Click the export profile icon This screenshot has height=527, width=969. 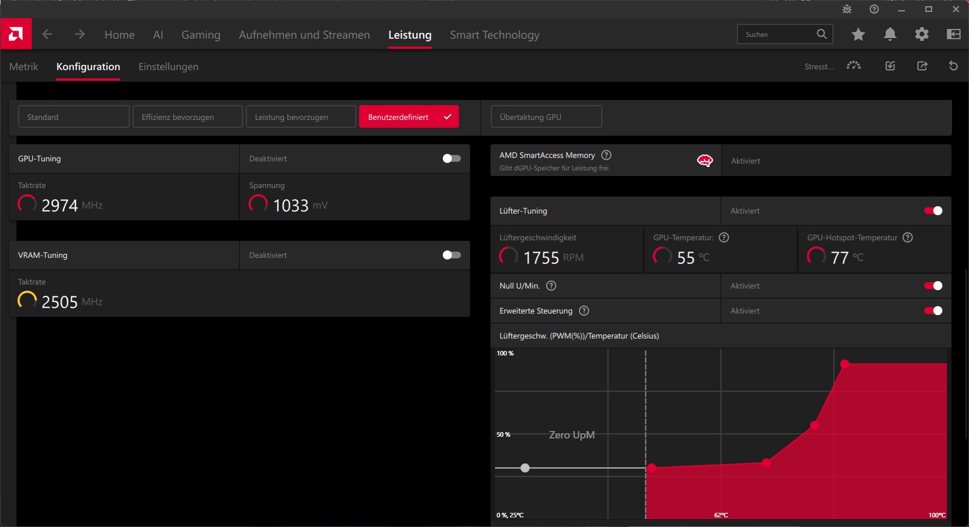[x=922, y=66]
